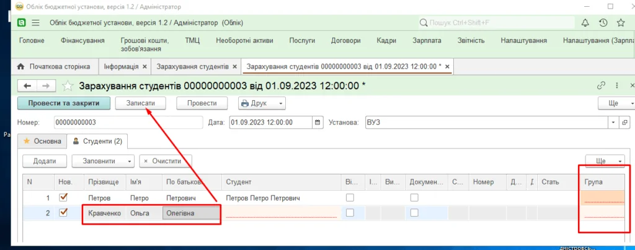Open the Головне menu section
Viewport: 635px width, 250px height.
tap(32, 40)
